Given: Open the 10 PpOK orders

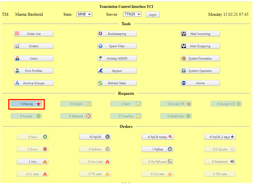Looking at the screenshot, I should click(x=95, y=137).
